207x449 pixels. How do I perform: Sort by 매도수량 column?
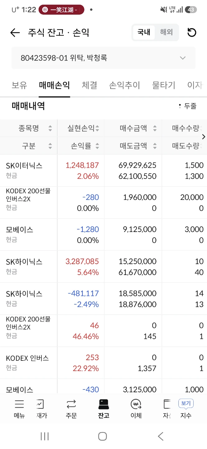click(186, 146)
